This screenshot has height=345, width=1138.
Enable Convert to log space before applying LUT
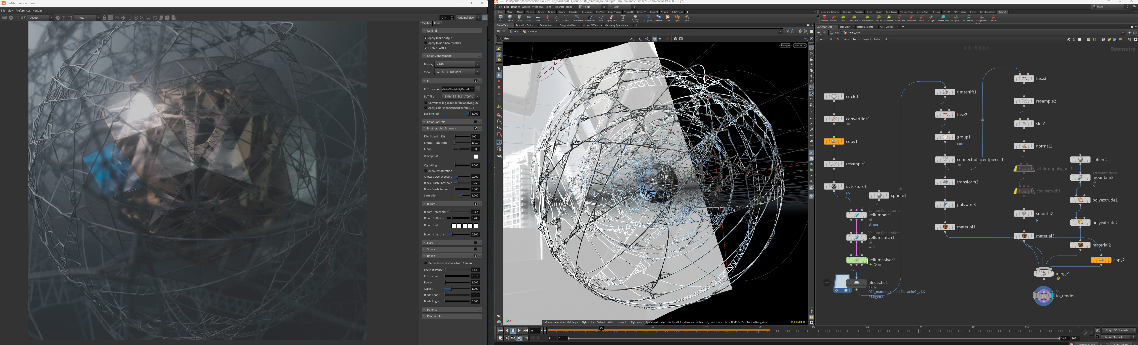(426, 103)
